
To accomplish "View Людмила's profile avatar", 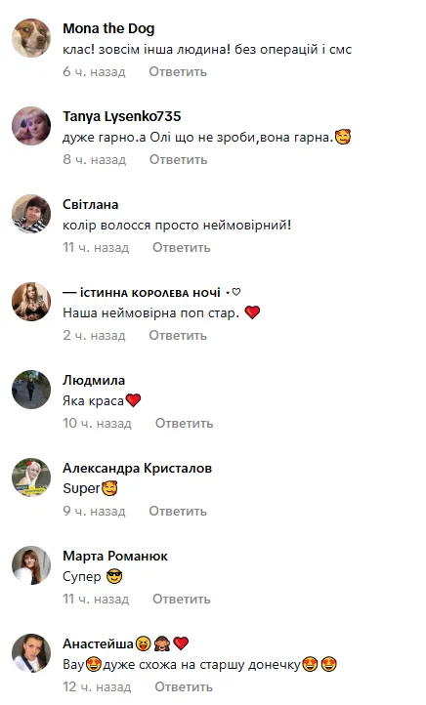I will 31,390.
